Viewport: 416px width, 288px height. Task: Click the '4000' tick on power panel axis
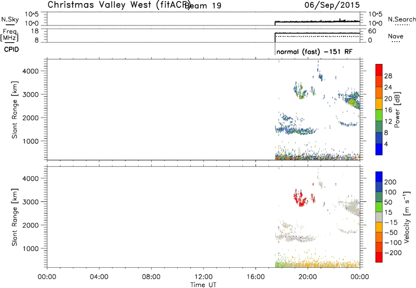pos(30,71)
